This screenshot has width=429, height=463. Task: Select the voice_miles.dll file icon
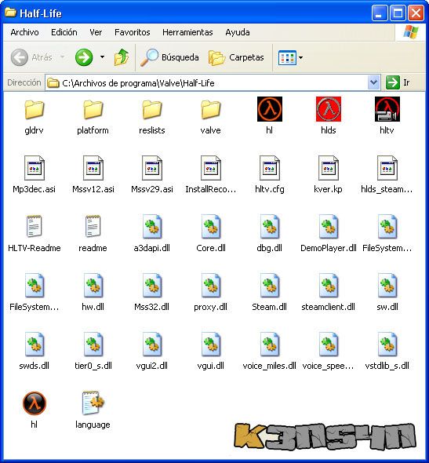(270, 344)
